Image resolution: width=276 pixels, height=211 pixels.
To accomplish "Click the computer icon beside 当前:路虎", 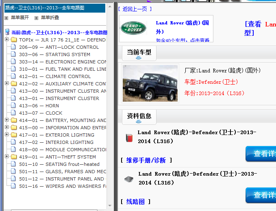I will click(7, 32).
